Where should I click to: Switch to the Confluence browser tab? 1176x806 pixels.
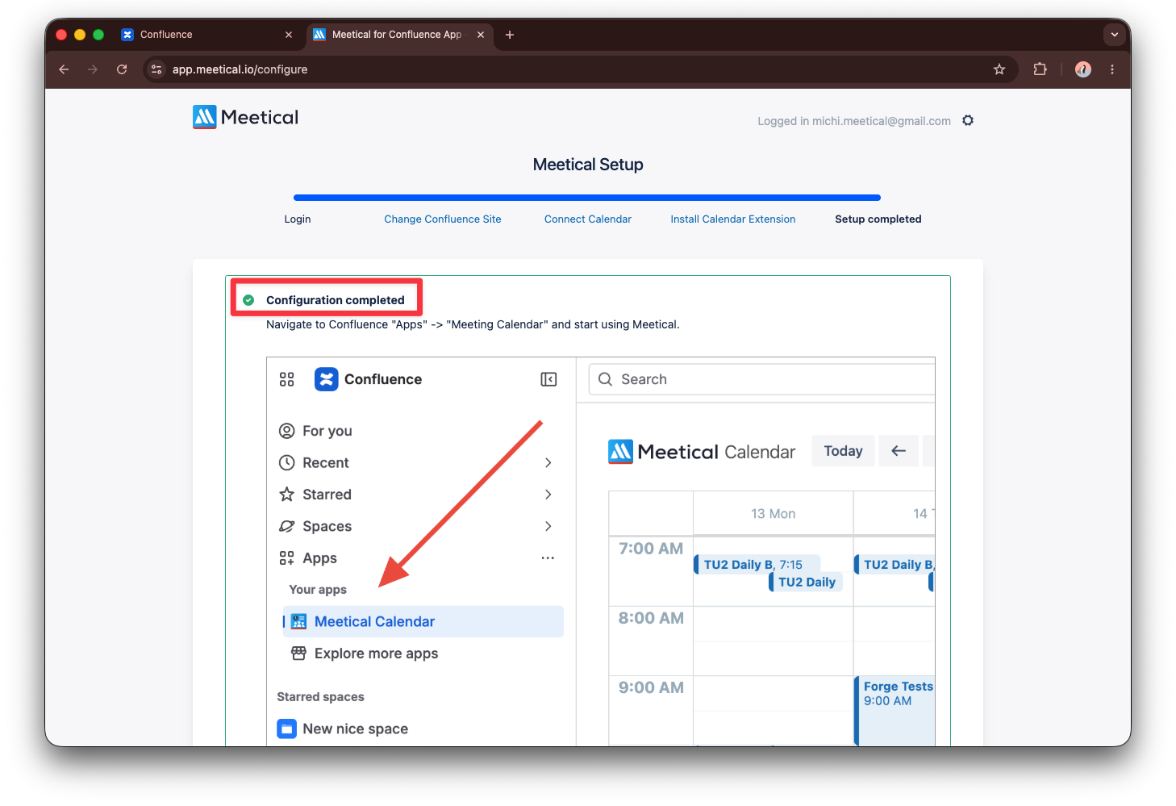click(x=206, y=35)
